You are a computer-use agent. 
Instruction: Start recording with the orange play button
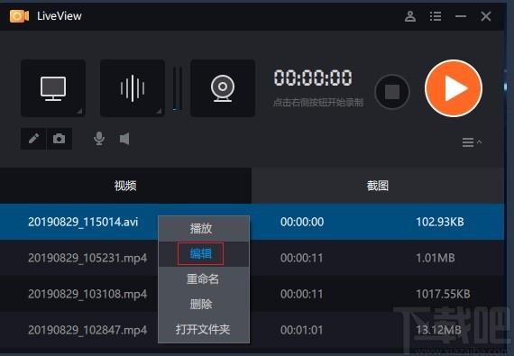(x=454, y=88)
